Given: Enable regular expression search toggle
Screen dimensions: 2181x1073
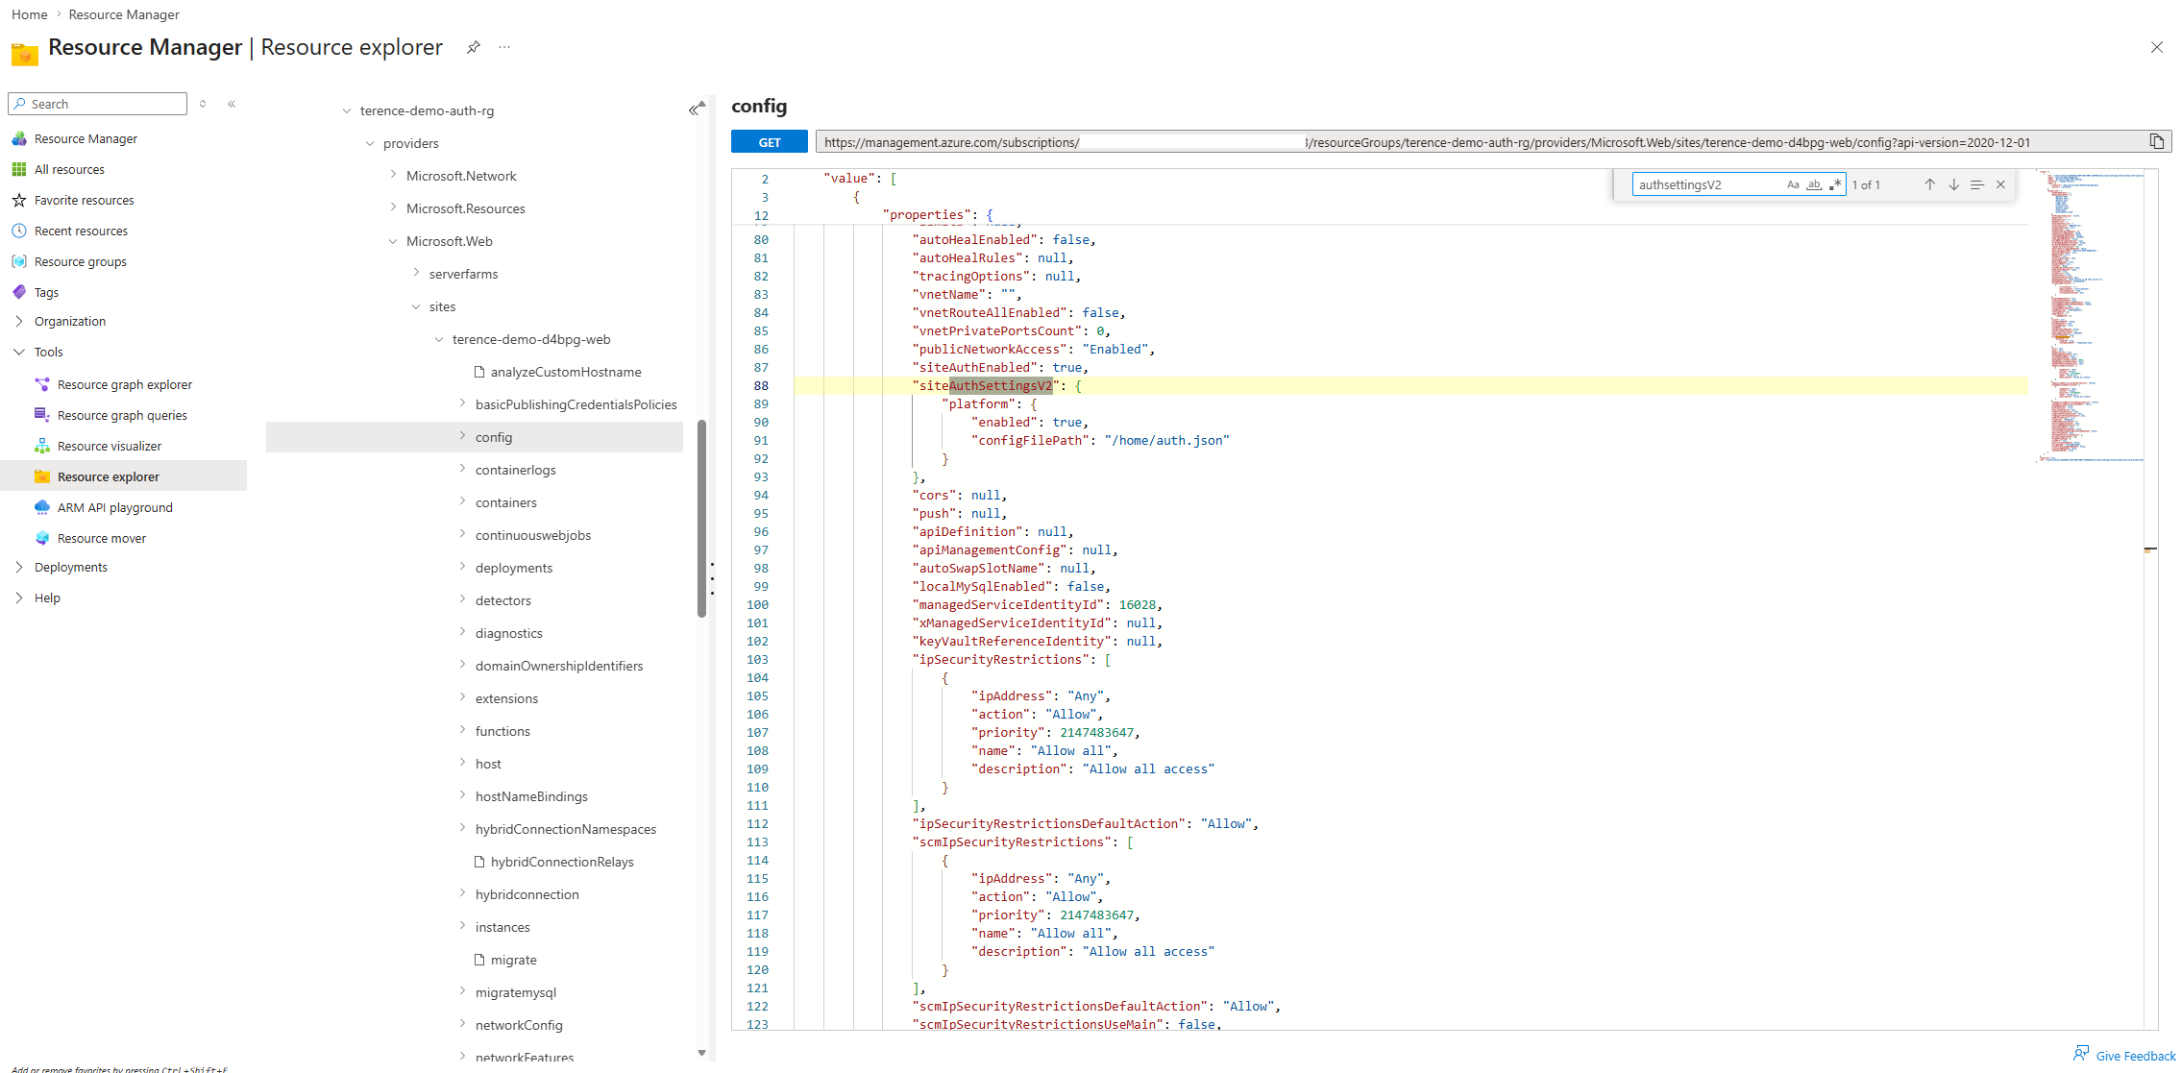Looking at the screenshot, I should tap(1835, 184).
